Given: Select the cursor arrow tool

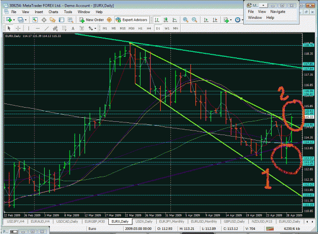Looking at the screenshot, I should click(9, 28).
